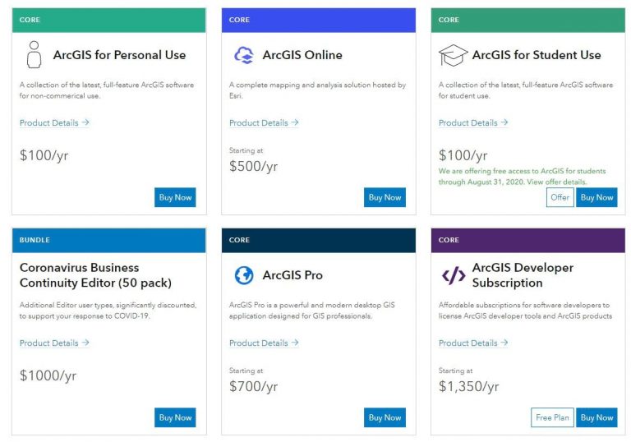631x442 pixels.
Task: Open the student Offer button
Action: [x=560, y=197]
